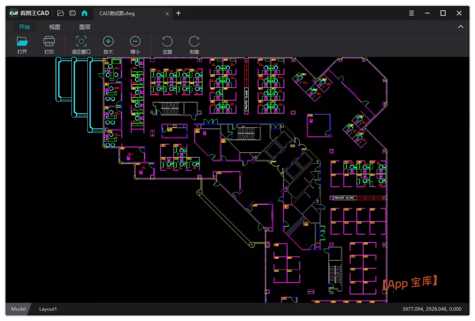Rotate drawing right with 右旋
This screenshot has width=475, height=321.
click(194, 45)
